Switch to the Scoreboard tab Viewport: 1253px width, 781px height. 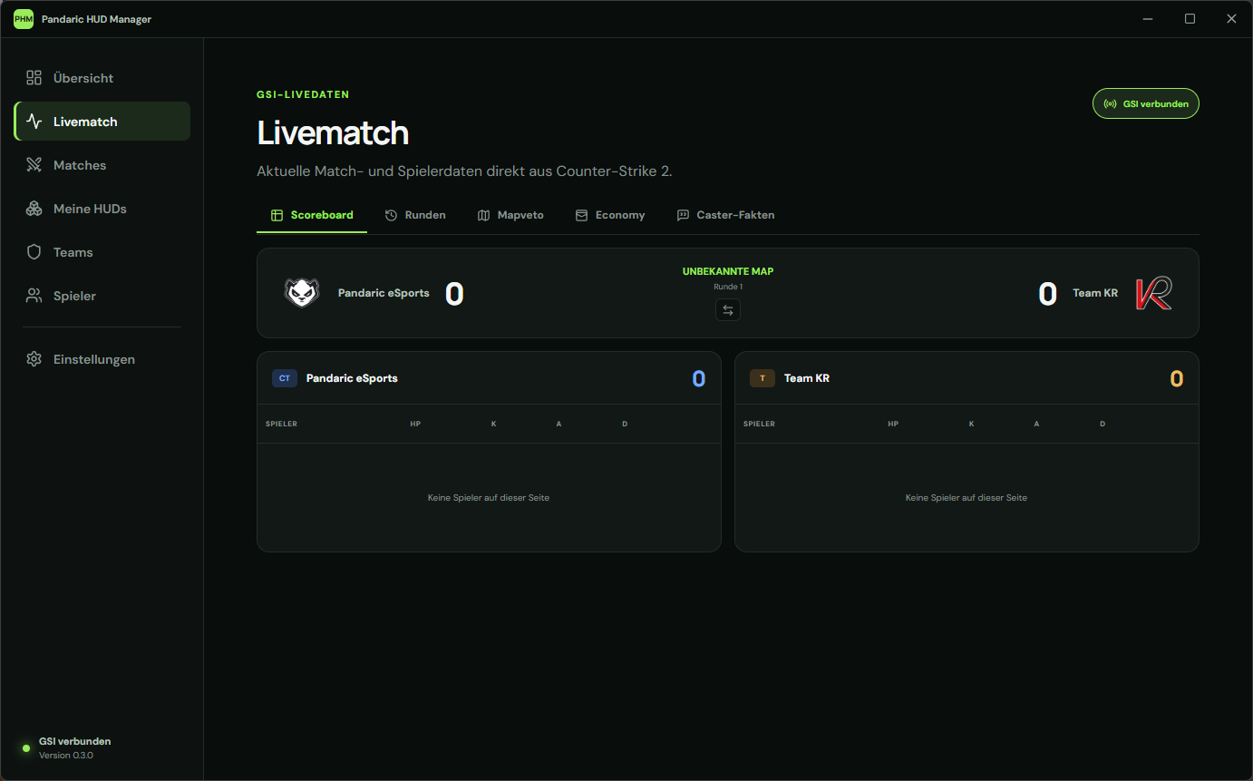tap(312, 215)
